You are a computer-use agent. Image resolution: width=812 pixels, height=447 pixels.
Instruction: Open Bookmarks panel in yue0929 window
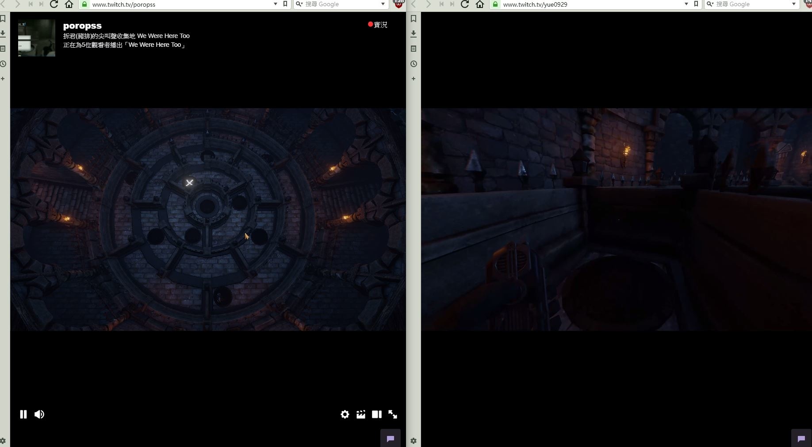(x=414, y=19)
